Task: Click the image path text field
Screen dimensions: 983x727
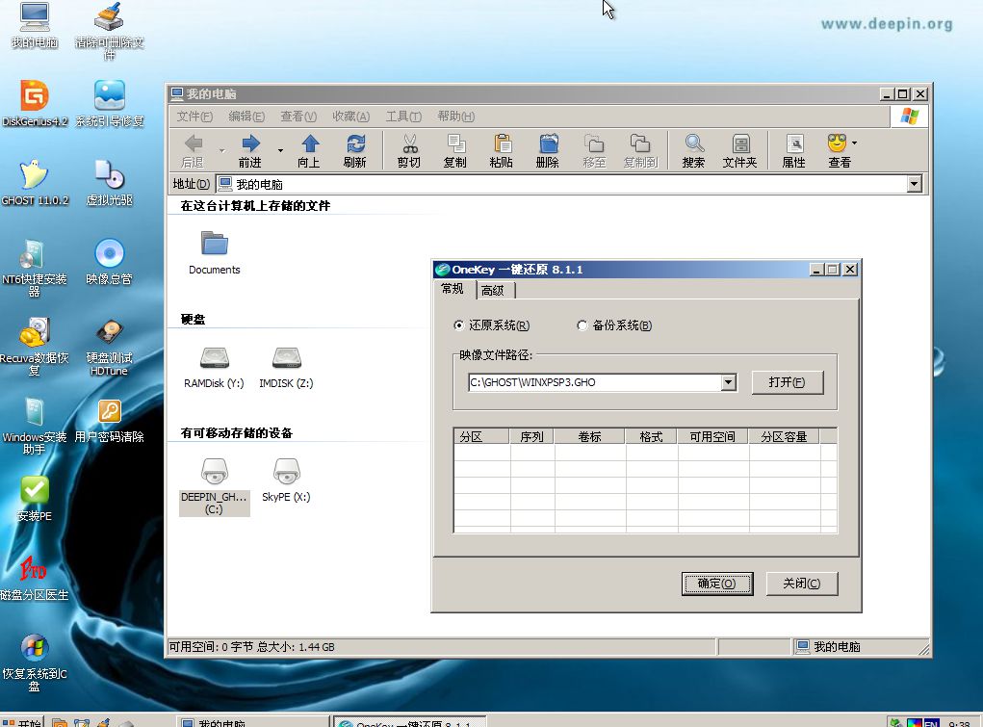Action: click(x=594, y=382)
